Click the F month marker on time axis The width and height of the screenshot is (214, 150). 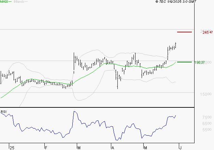tap(46, 148)
